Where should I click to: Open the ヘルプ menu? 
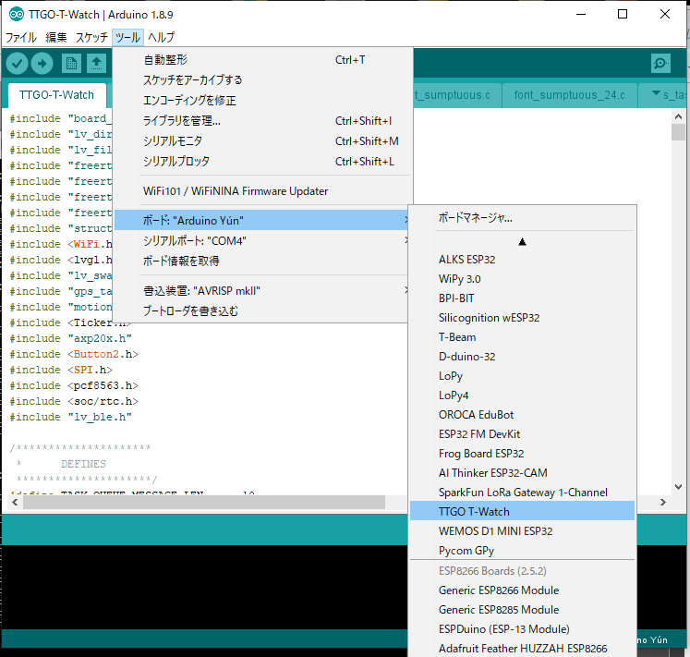coord(161,38)
